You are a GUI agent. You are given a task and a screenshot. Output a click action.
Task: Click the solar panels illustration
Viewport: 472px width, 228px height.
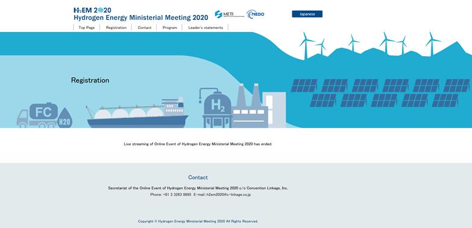tap(380, 93)
